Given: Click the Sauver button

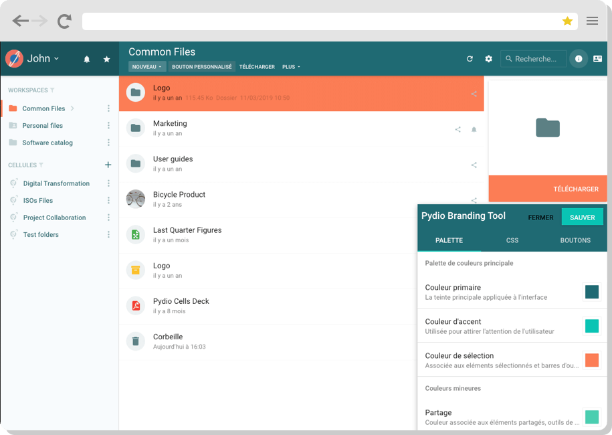Looking at the screenshot, I should 583,217.
